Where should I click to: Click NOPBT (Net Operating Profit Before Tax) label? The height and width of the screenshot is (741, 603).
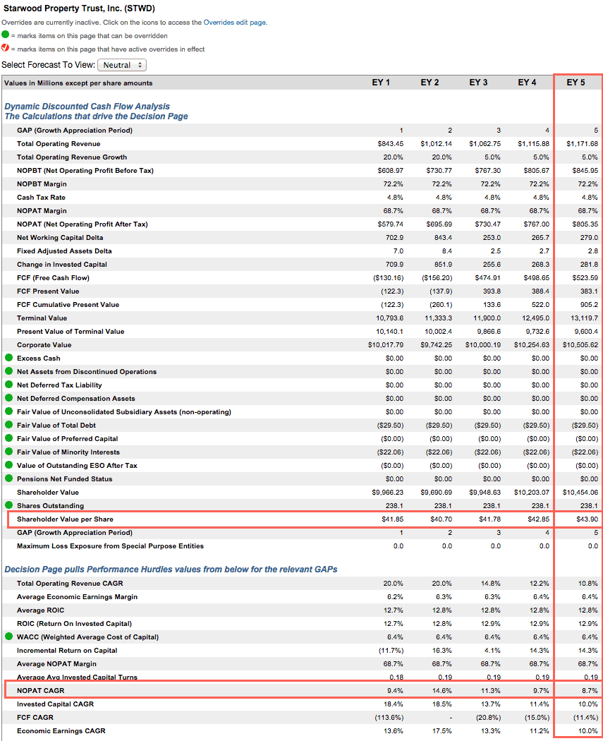tap(85, 171)
